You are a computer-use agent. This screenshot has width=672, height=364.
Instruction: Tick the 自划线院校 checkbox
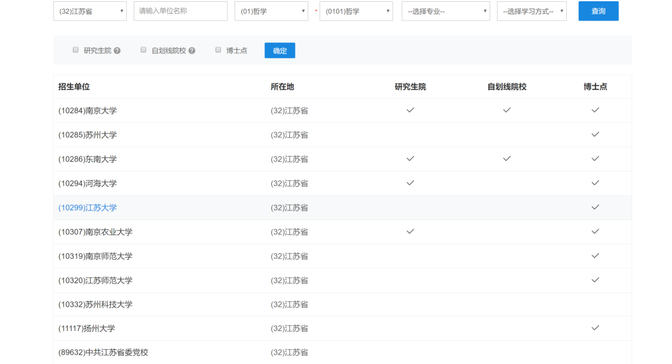coord(144,50)
